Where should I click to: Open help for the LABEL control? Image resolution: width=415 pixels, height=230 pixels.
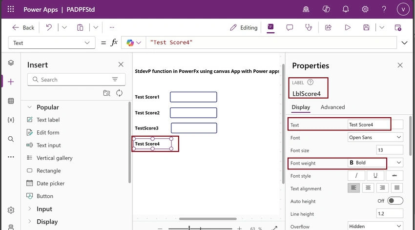coord(310,83)
